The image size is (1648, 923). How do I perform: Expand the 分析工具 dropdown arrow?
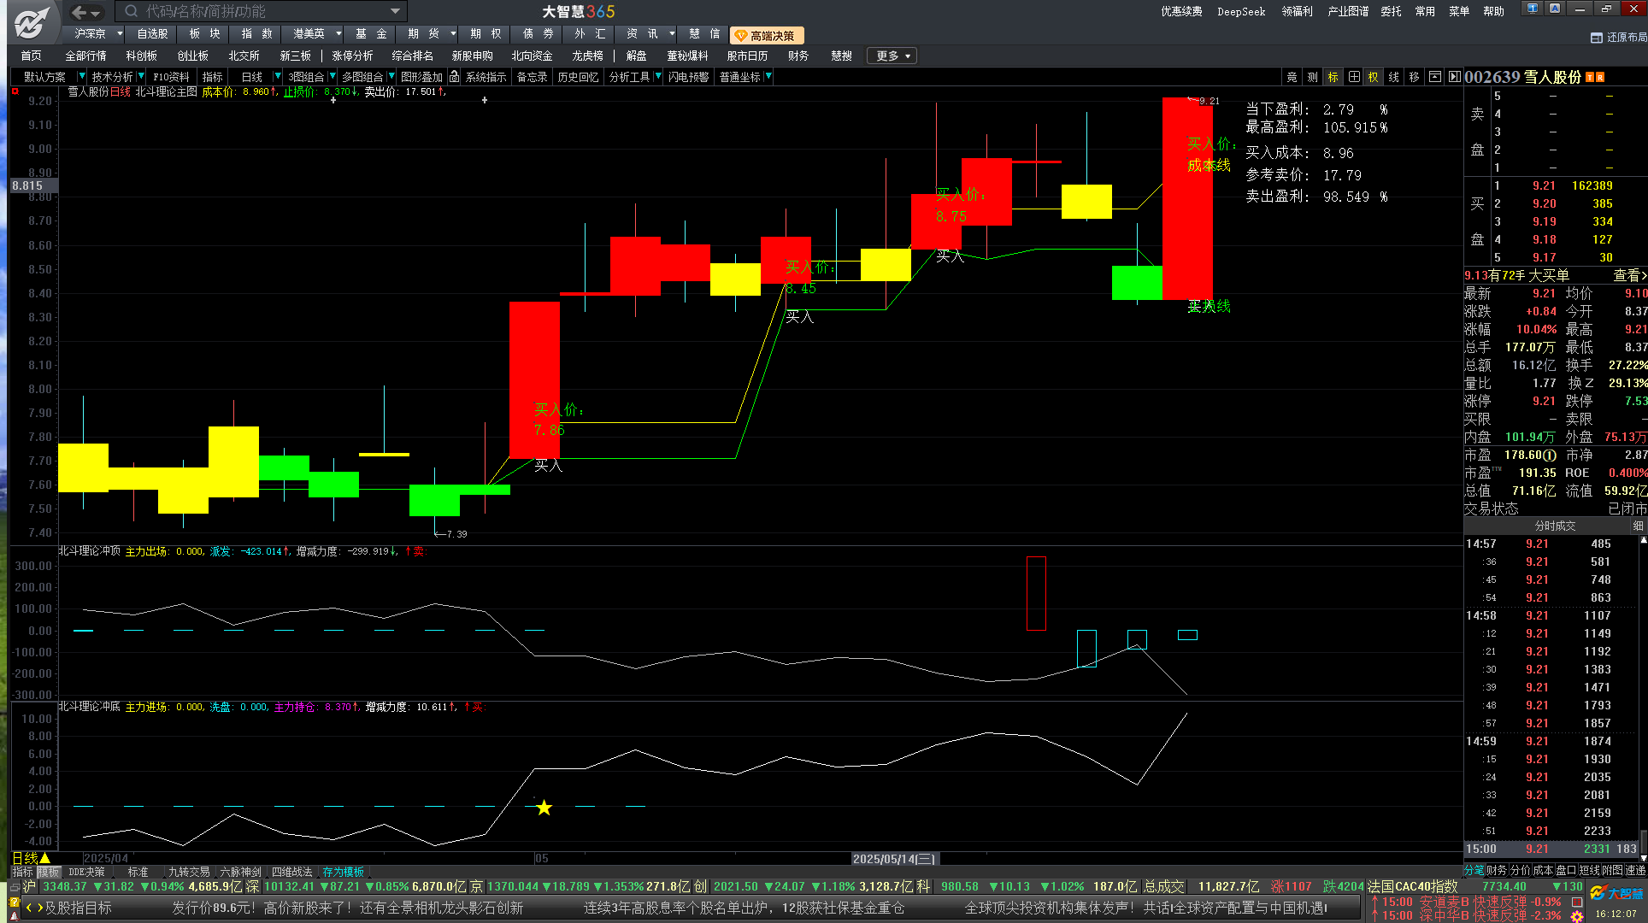coord(657,77)
